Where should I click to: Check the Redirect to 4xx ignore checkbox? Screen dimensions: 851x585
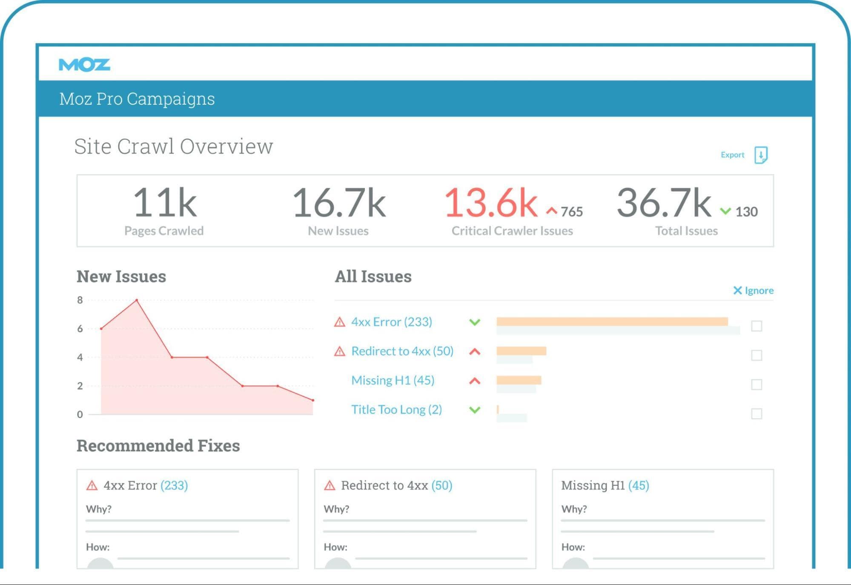(x=756, y=356)
